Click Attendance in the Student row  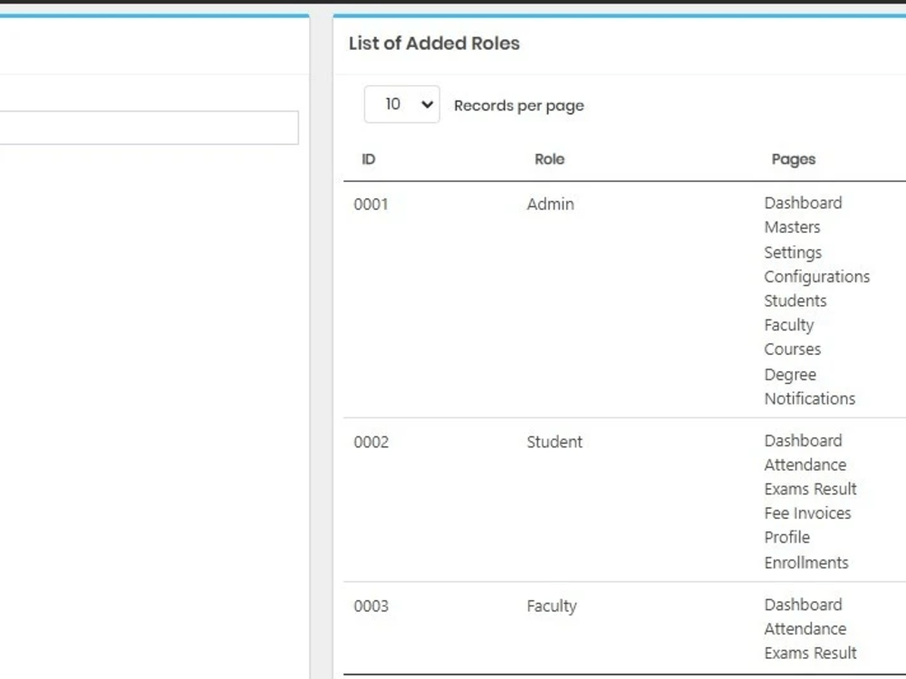[x=805, y=465]
